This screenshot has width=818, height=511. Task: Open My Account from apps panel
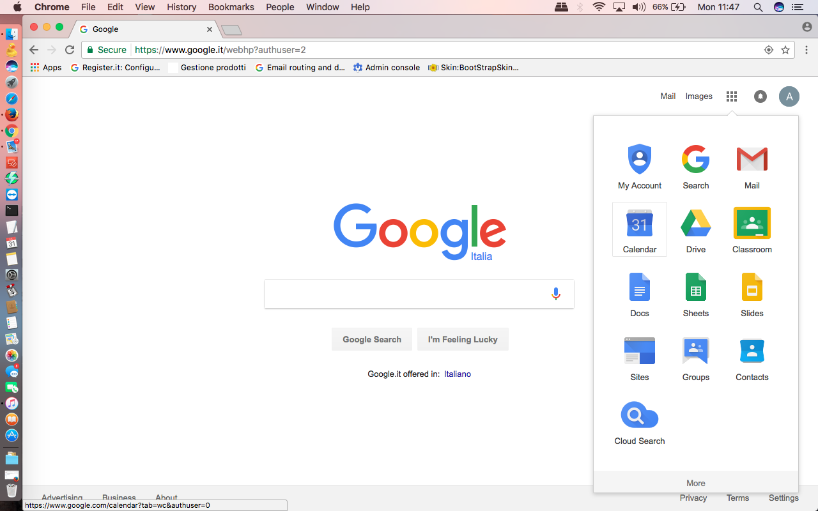click(x=640, y=166)
